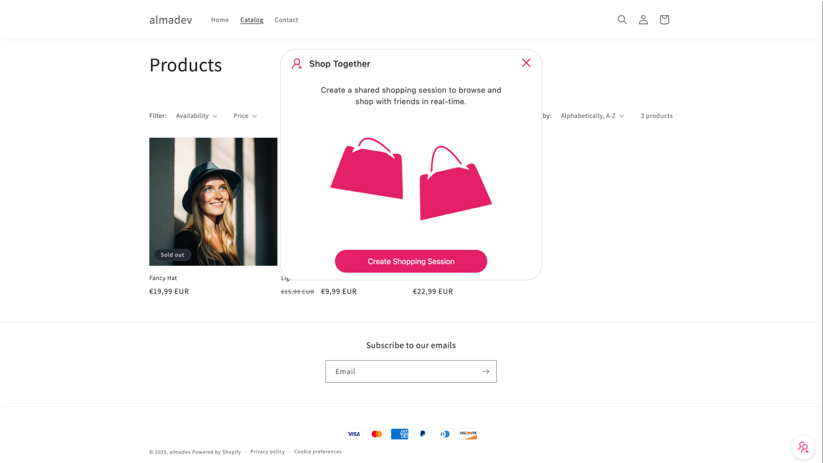Go to the Home menu item
This screenshot has height=463, width=823.
tap(220, 20)
